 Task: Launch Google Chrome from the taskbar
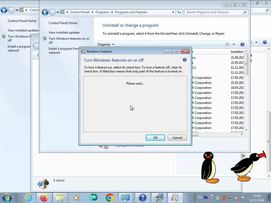[110, 198]
